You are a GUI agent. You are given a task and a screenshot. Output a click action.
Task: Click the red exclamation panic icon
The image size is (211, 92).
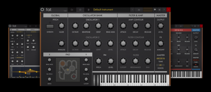click(x=169, y=10)
